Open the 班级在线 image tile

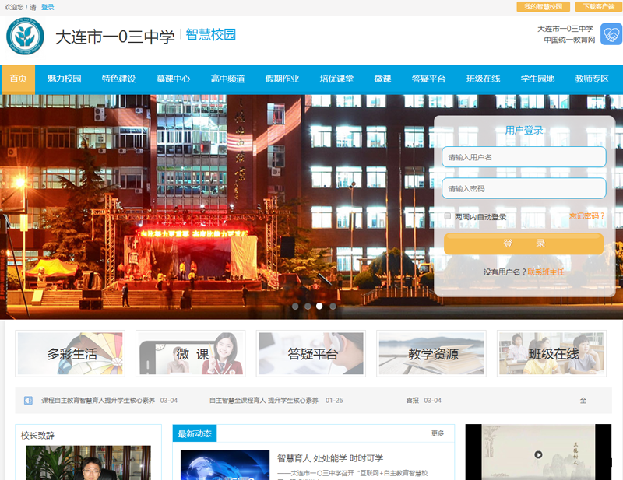coord(552,354)
